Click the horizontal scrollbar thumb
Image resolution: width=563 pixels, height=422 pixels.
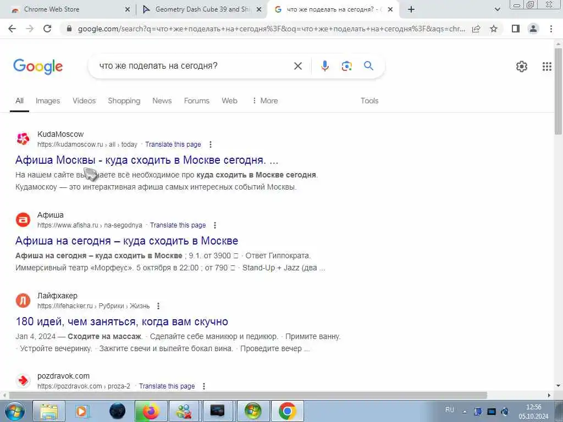coord(248,395)
